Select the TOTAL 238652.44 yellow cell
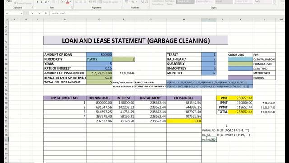This screenshot has height=163, width=289. 241,112
